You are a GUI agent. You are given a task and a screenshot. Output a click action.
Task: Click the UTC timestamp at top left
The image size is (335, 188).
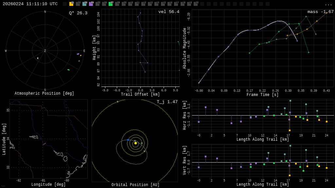30,4
